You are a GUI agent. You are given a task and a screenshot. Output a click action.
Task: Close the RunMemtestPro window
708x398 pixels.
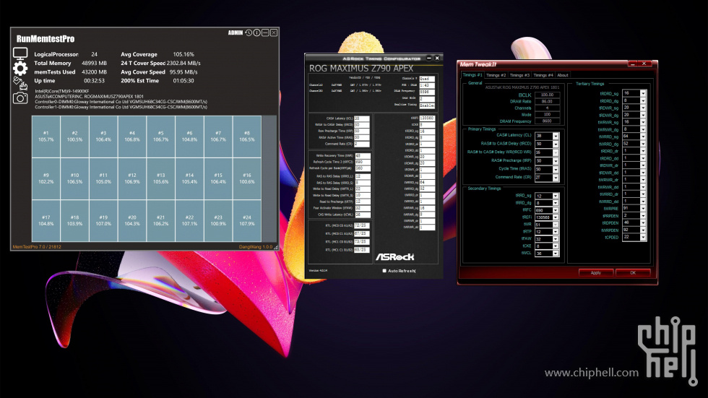tap(274, 33)
